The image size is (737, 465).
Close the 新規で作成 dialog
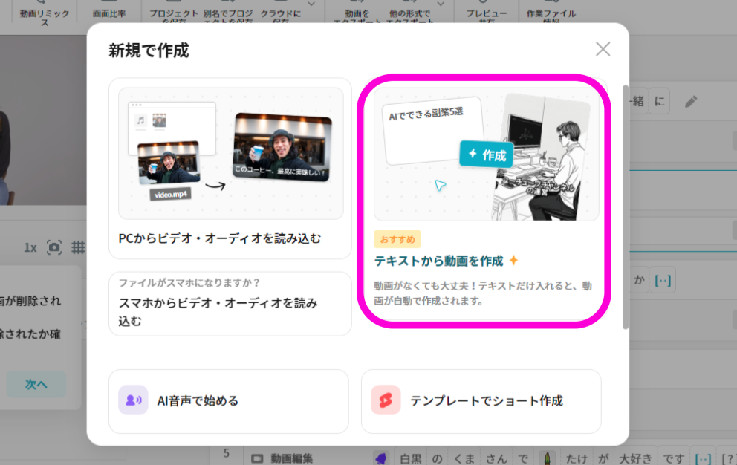pyautogui.click(x=603, y=49)
